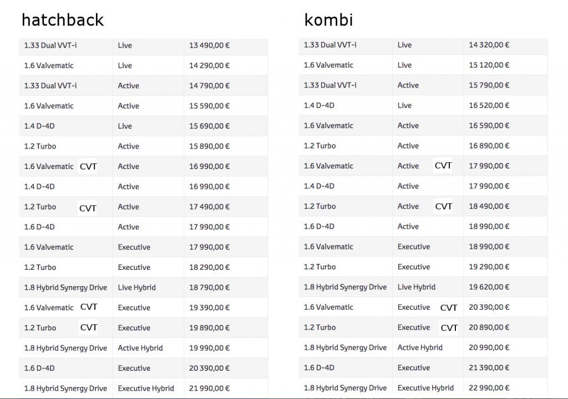Click the 16 520,00 € kombi price
Image resolution: width=568 pixels, height=399 pixels.
point(489,105)
